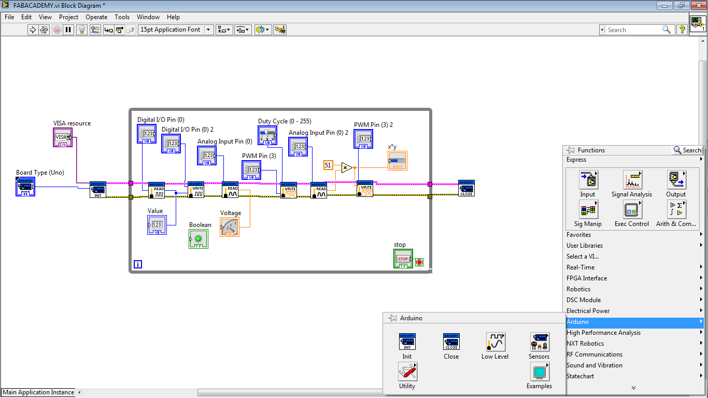Click Select a VI... palette entry
The height and width of the screenshot is (398, 708).
[x=633, y=257]
